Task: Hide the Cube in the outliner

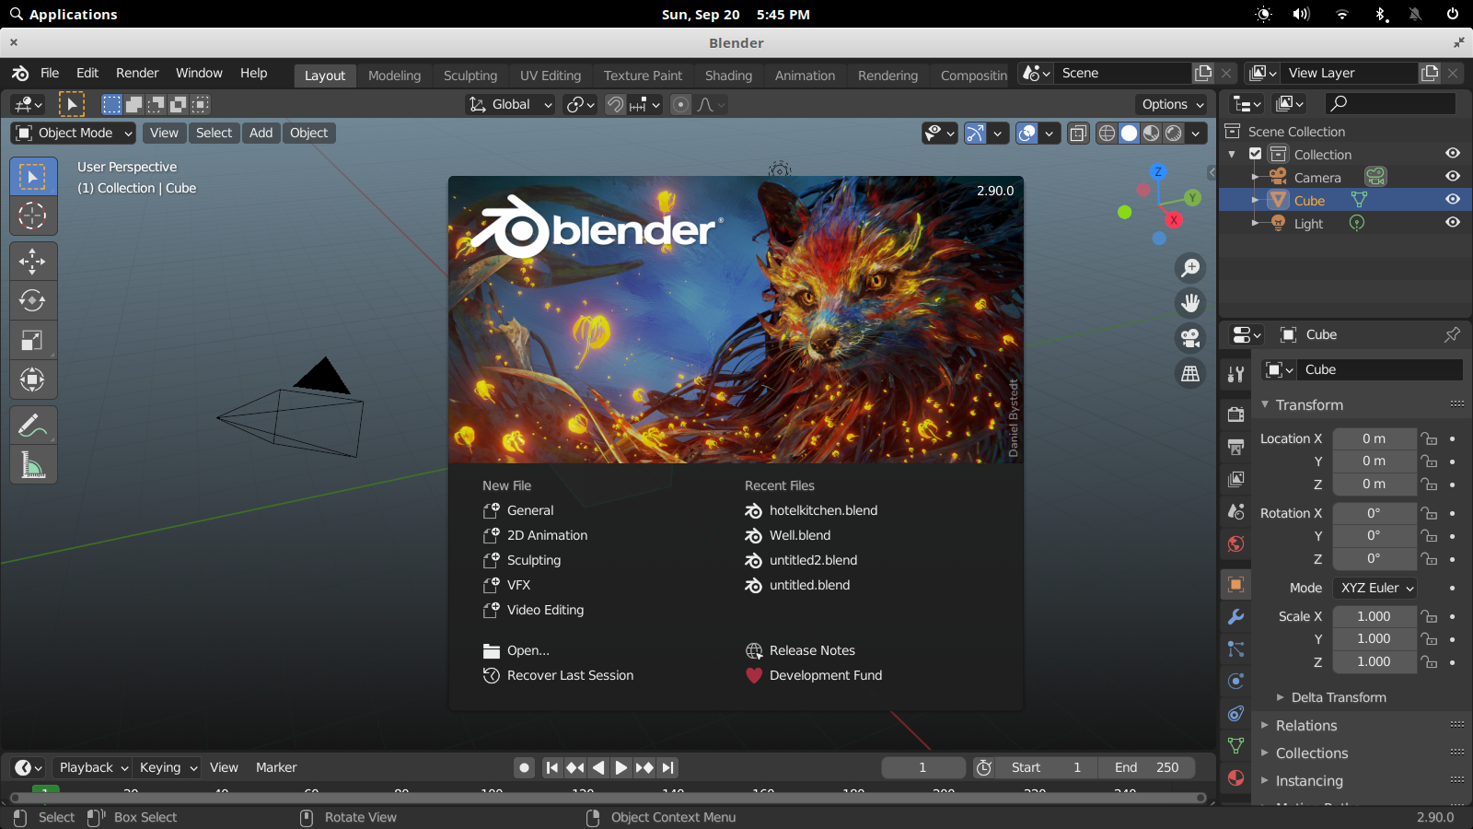Action: pyautogui.click(x=1453, y=200)
